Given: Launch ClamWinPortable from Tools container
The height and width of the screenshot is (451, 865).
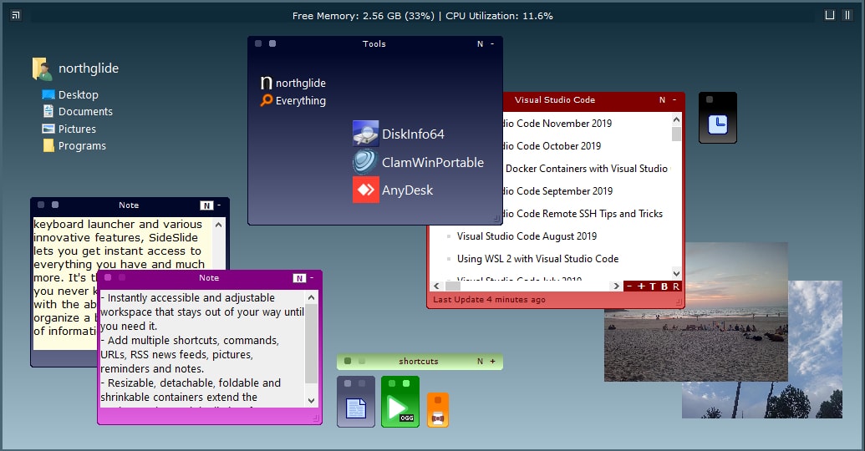Looking at the screenshot, I should click(418, 162).
